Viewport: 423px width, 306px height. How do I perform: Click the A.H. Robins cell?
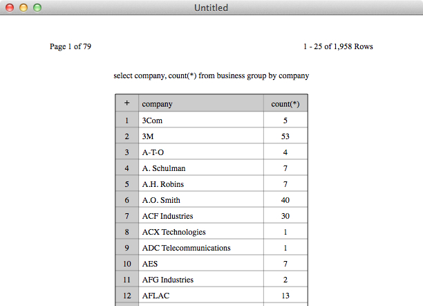[200, 184]
